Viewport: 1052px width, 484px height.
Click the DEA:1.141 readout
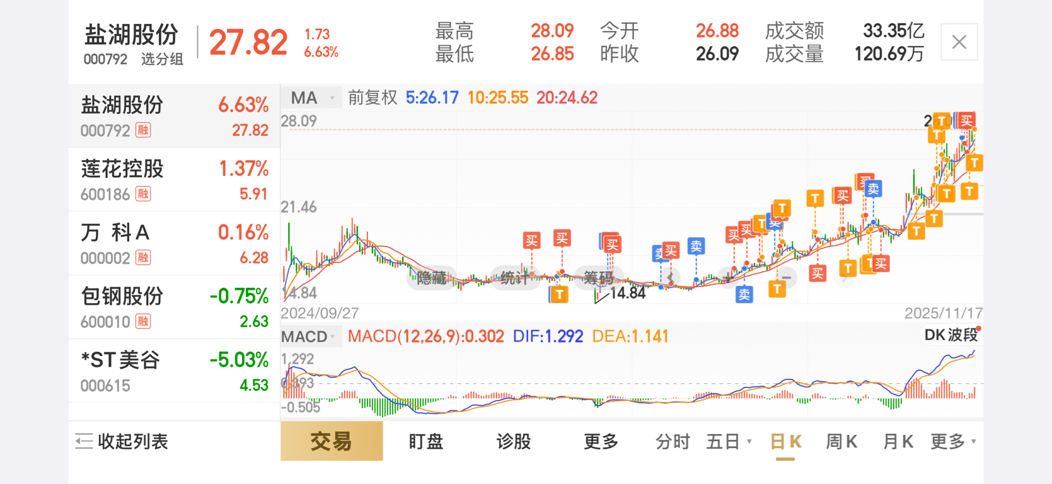coord(630,337)
